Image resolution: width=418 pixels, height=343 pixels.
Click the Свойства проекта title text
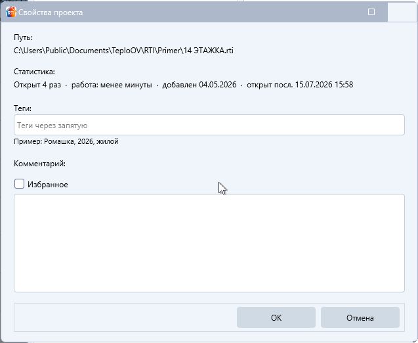coord(51,12)
